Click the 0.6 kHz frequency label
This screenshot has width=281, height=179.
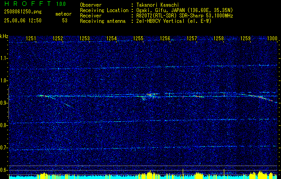(4, 170)
